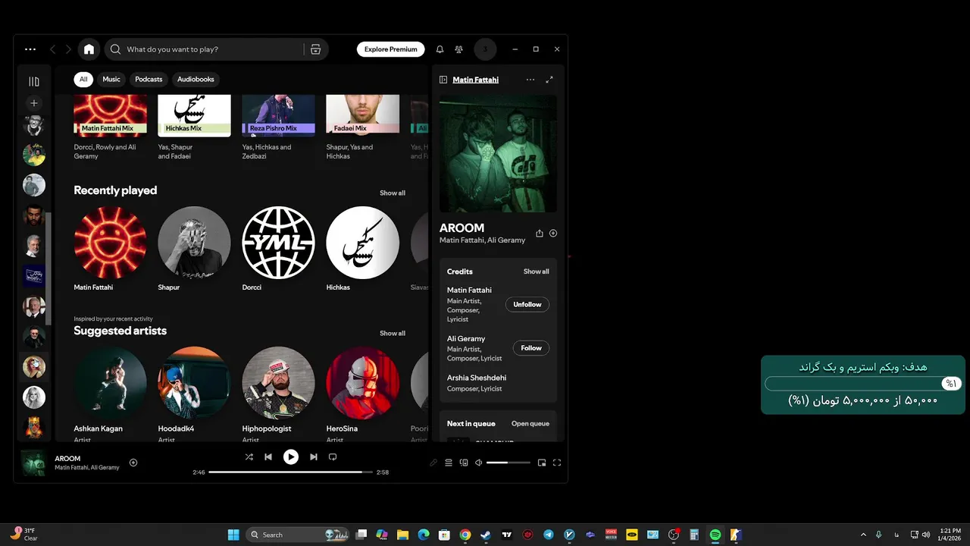Go to Spotify Home
970x546 pixels.
(89, 49)
